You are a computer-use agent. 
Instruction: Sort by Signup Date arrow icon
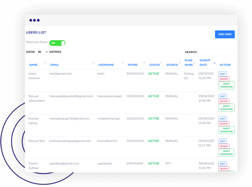click(x=214, y=63)
